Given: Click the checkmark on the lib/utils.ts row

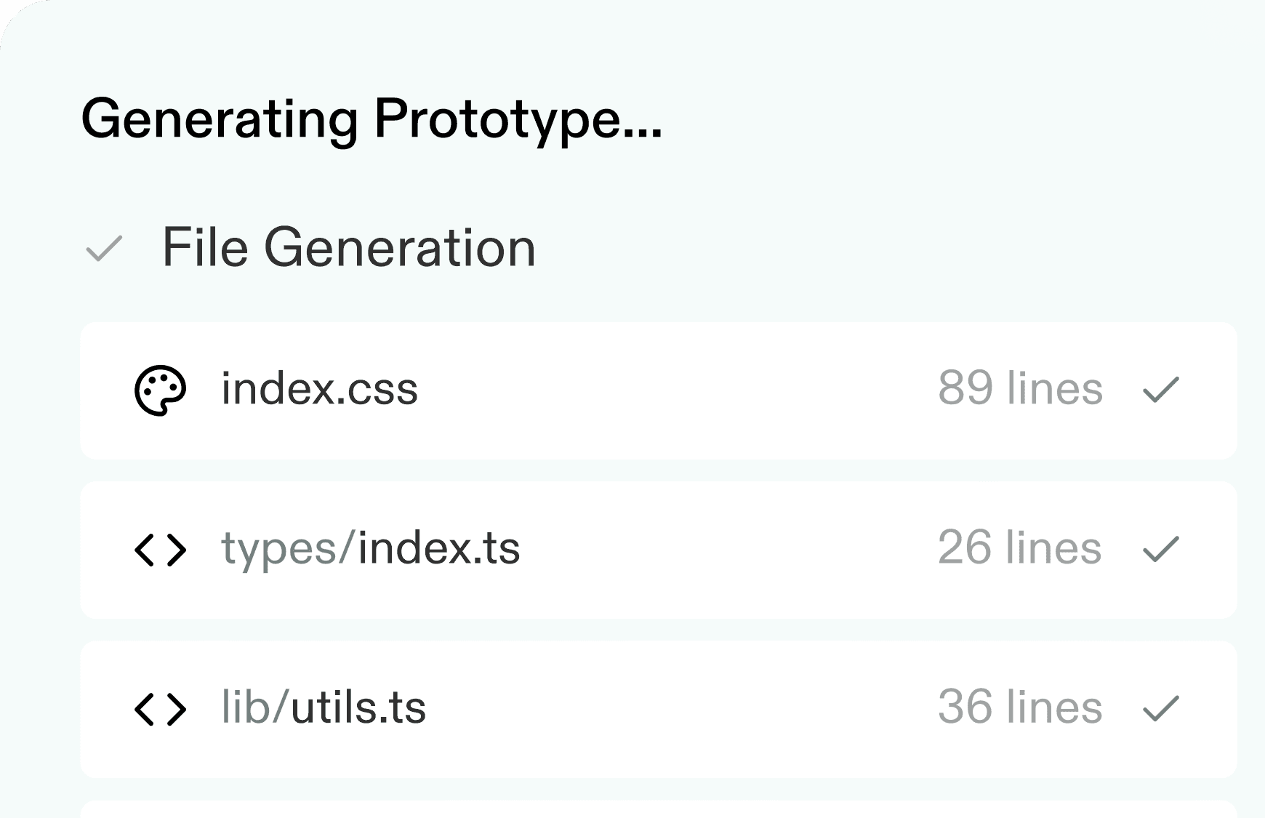Looking at the screenshot, I should 1160,708.
